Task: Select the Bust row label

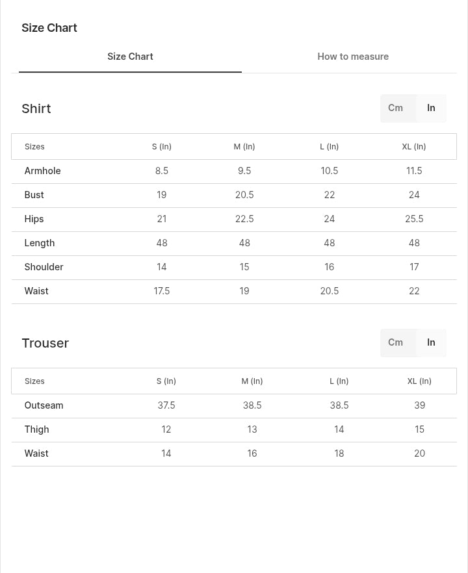Action: coord(34,195)
